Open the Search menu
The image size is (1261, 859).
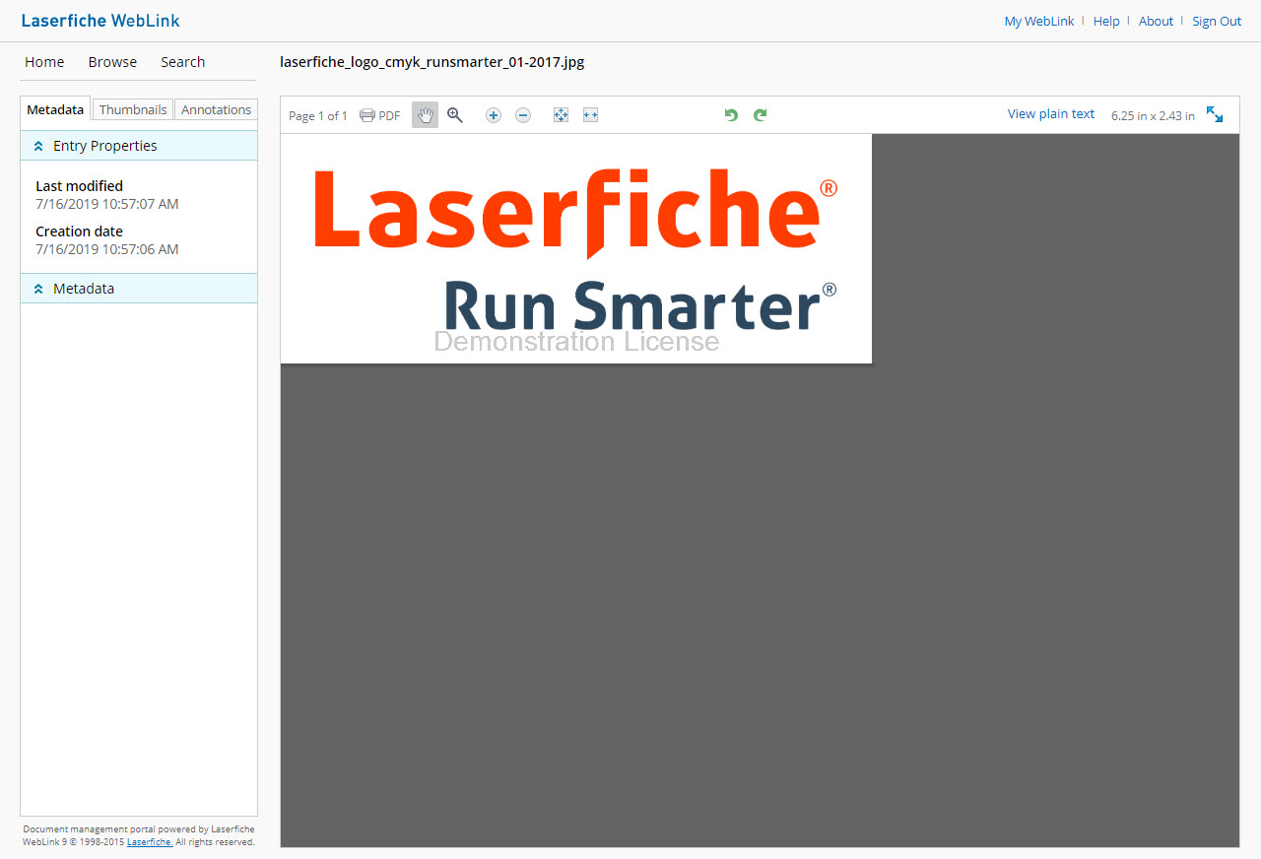(183, 62)
